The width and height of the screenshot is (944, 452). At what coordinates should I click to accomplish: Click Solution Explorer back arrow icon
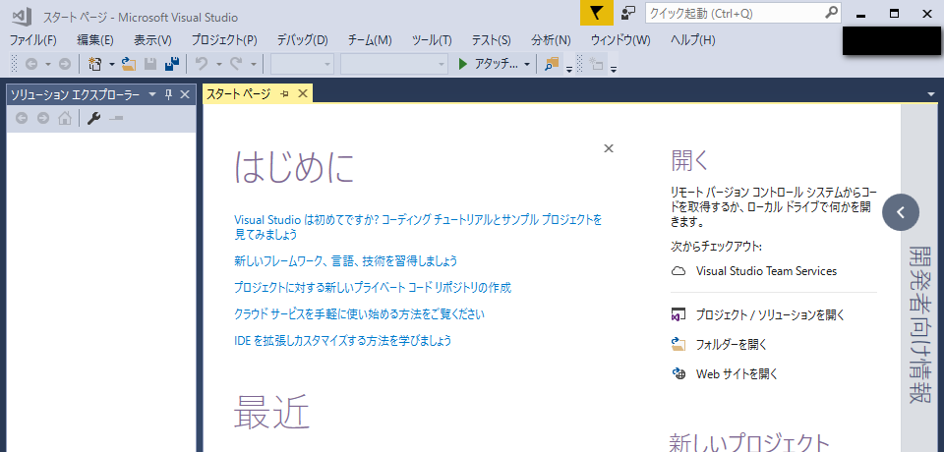point(22,119)
